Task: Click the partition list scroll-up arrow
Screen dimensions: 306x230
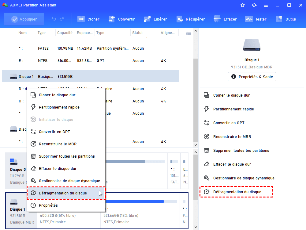Action: tap(196, 31)
